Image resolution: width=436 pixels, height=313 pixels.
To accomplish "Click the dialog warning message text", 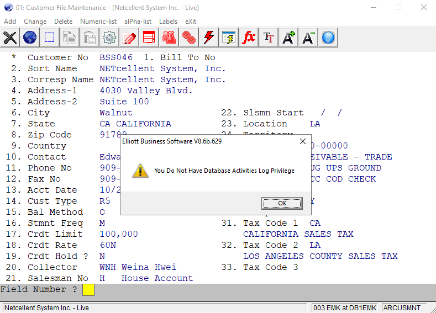I will [x=224, y=171].
